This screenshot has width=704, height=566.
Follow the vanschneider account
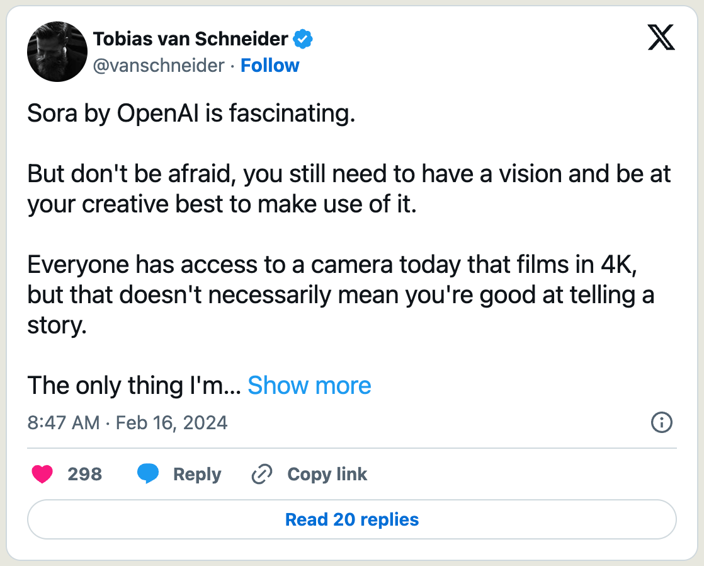pyautogui.click(x=270, y=66)
